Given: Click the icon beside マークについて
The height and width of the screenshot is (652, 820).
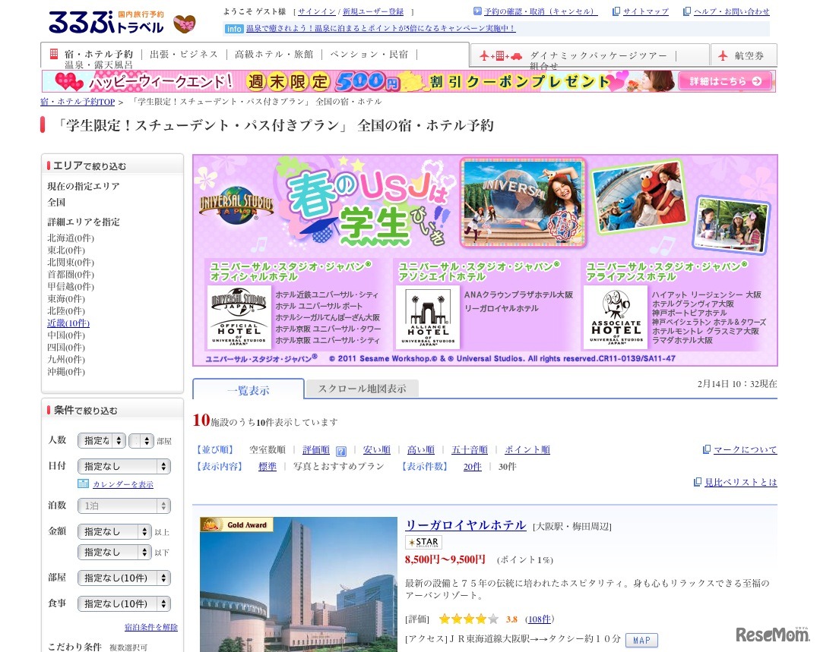Looking at the screenshot, I should pos(706,449).
